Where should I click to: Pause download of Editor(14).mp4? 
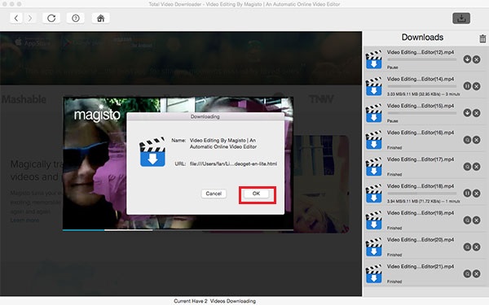467,86
